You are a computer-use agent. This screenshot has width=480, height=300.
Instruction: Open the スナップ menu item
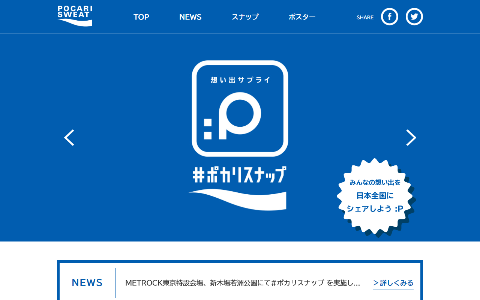(245, 17)
